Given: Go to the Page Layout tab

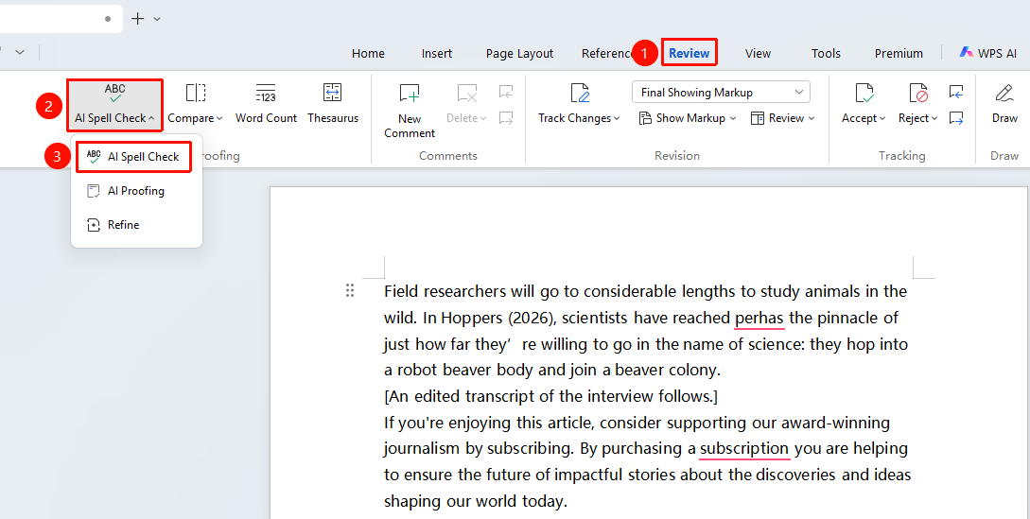Looking at the screenshot, I should coord(519,53).
